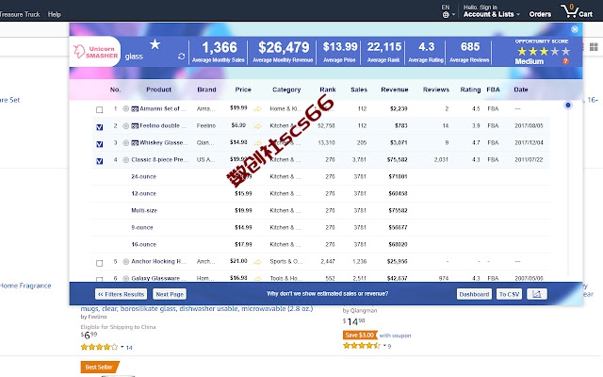Uncheck the row 2 Feelino checkbox
This screenshot has width=603, height=377.
coord(100,127)
